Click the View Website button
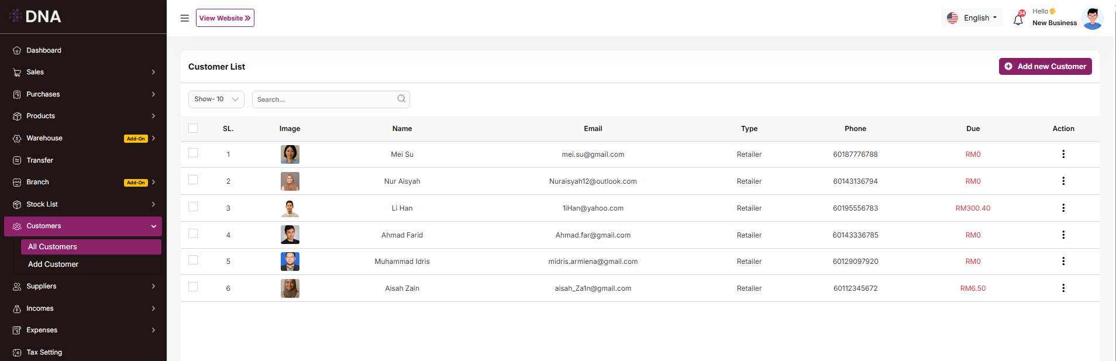The height and width of the screenshot is (361, 1116). (225, 18)
